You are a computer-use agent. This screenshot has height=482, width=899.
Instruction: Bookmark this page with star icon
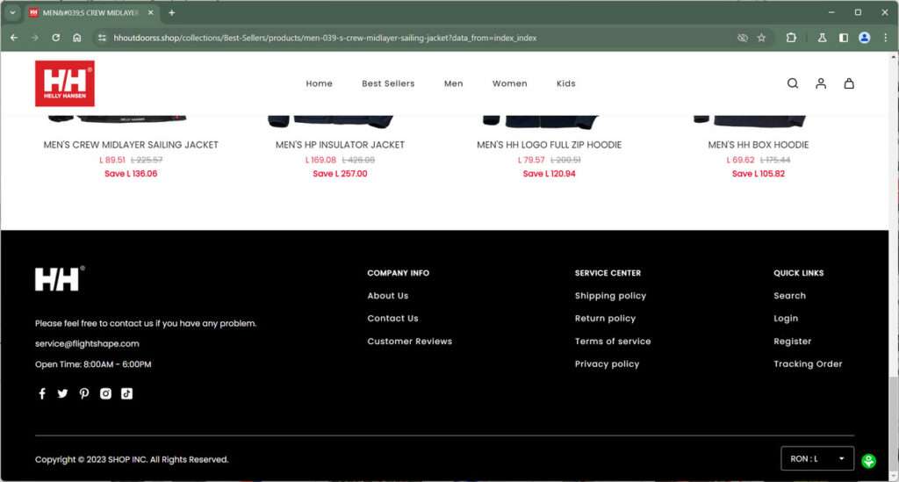click(761, 38)
